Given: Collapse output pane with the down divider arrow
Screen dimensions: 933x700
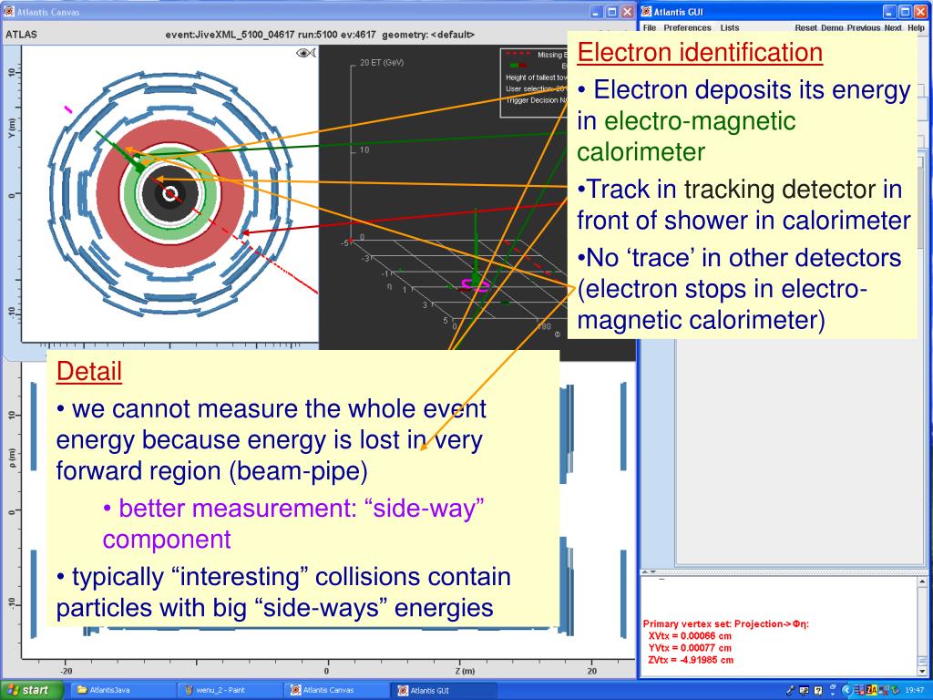Looking at the screenshot, I should (x=653, y=572).
